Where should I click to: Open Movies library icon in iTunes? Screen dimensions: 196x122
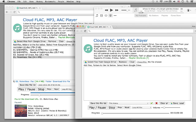coord(101,16)
